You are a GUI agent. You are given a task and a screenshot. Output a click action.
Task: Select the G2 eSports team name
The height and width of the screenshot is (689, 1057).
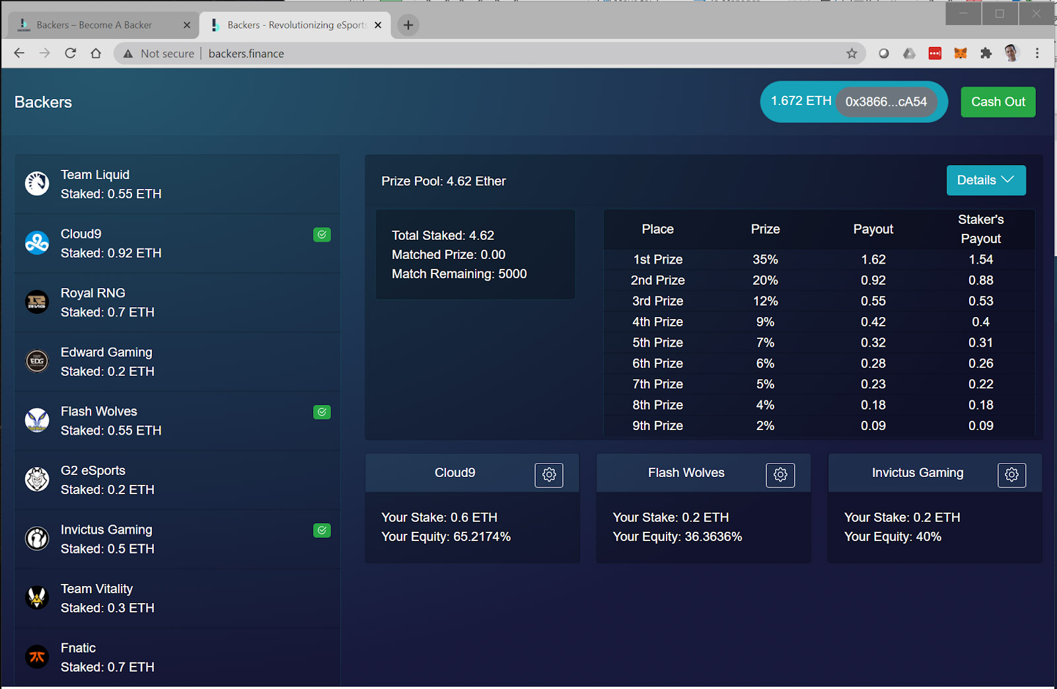[x=93, y=470]
